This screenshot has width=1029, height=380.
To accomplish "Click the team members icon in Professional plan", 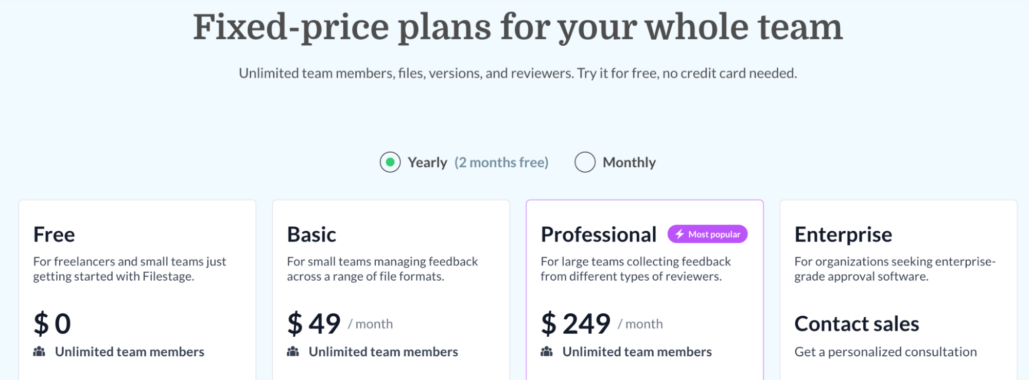I will (x=547, y=352).
